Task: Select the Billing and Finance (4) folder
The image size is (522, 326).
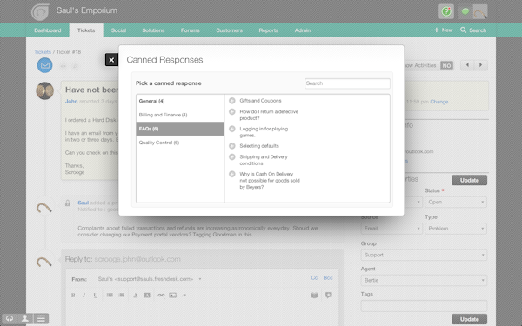Action: click(180, 115)
